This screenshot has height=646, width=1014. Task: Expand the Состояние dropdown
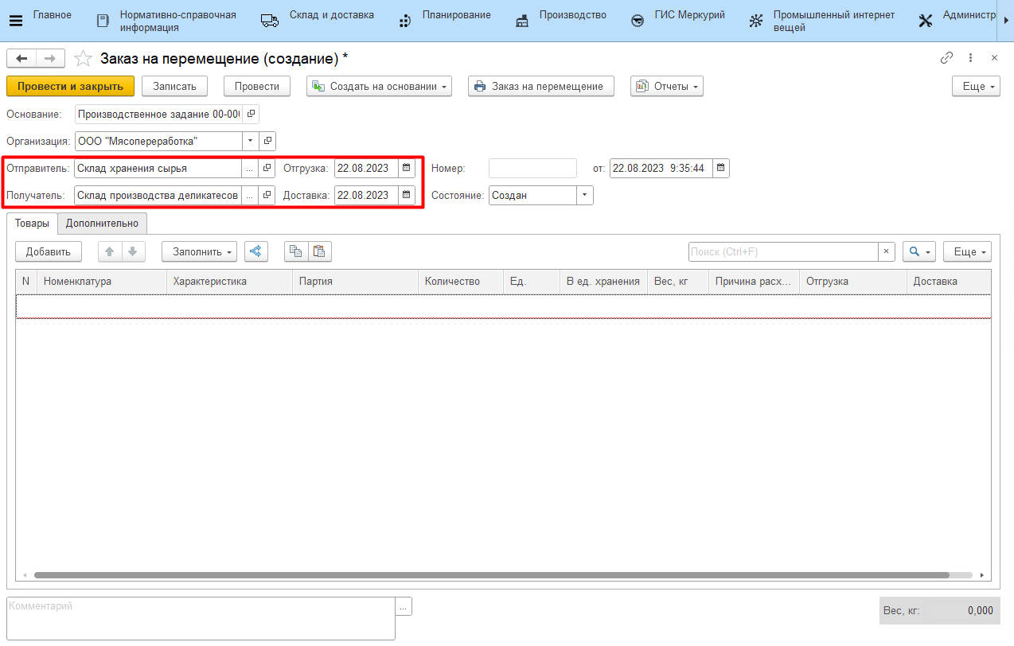585,195
